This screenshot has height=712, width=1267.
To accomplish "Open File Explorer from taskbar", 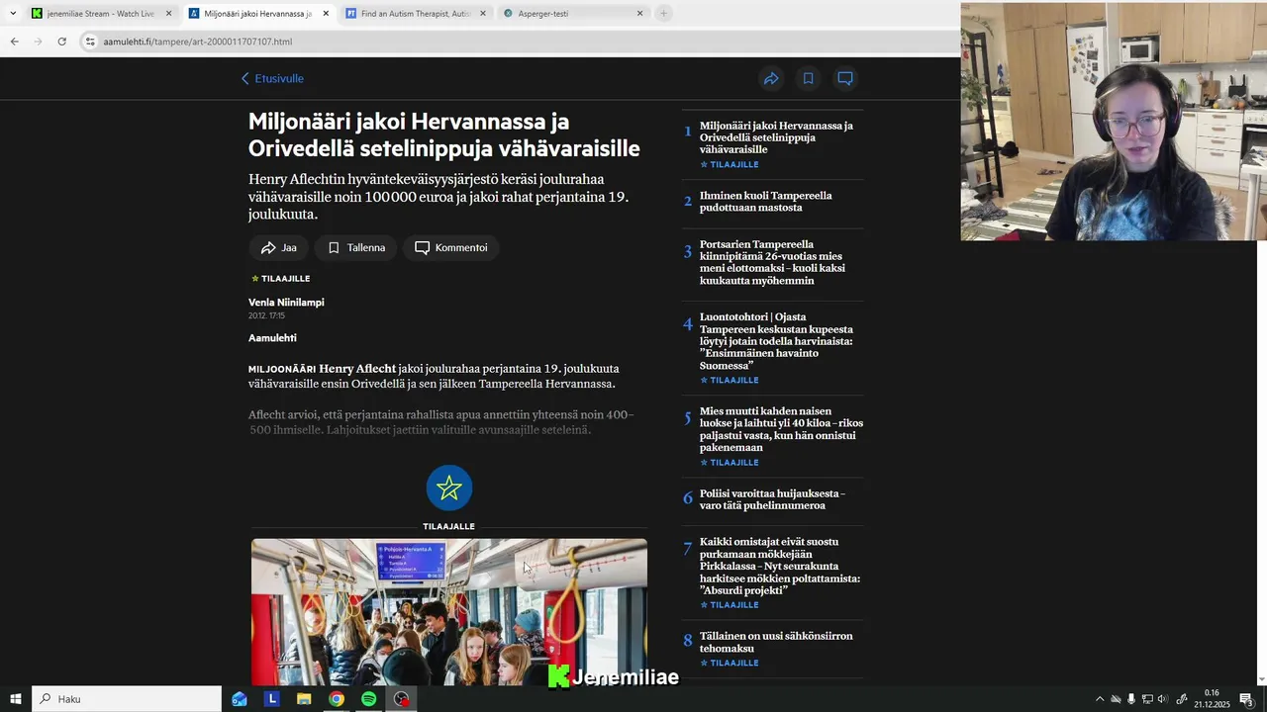I will tap(304, 699).
